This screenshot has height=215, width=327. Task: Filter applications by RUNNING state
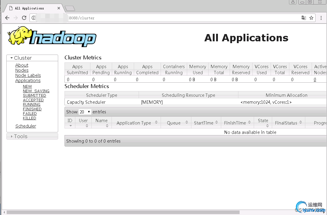pyautogui.click(x=31, y=105)
